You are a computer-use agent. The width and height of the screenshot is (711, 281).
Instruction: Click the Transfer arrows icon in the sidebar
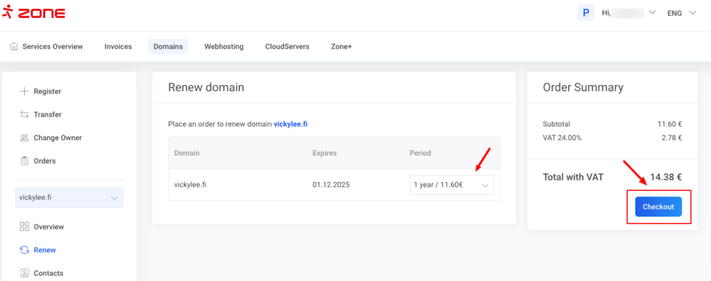coord(24,114)
